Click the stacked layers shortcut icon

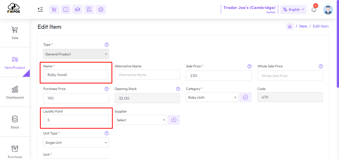click(77, 10)
